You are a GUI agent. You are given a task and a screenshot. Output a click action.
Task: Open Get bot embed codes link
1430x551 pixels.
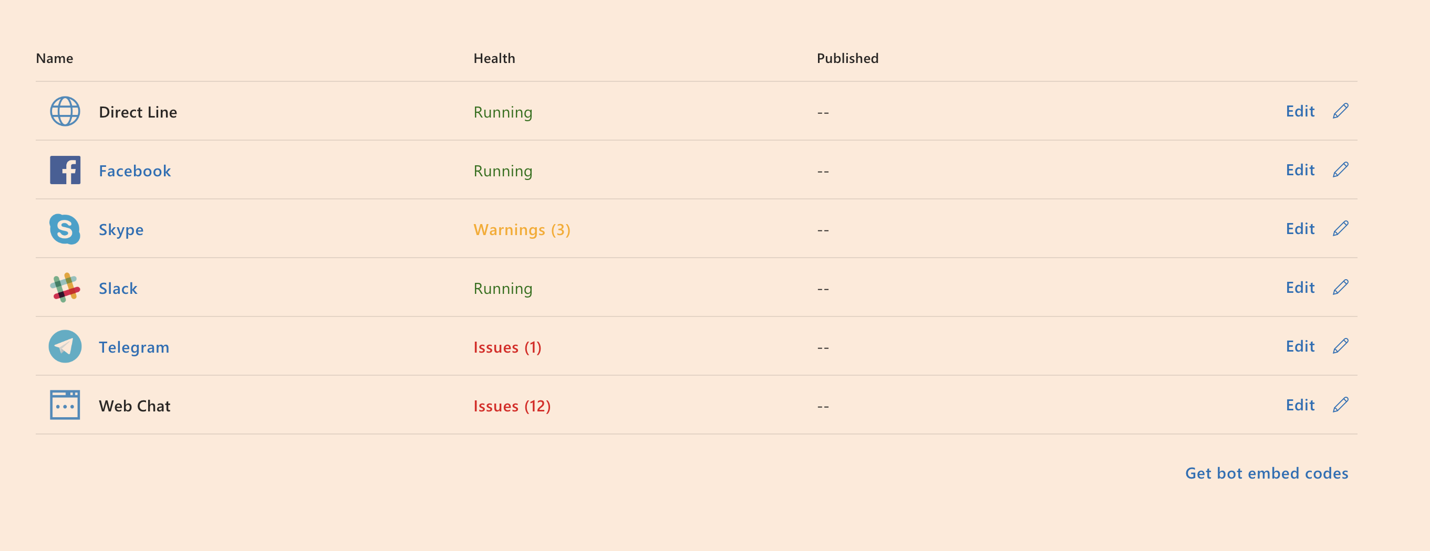(x=1266, y=473)
